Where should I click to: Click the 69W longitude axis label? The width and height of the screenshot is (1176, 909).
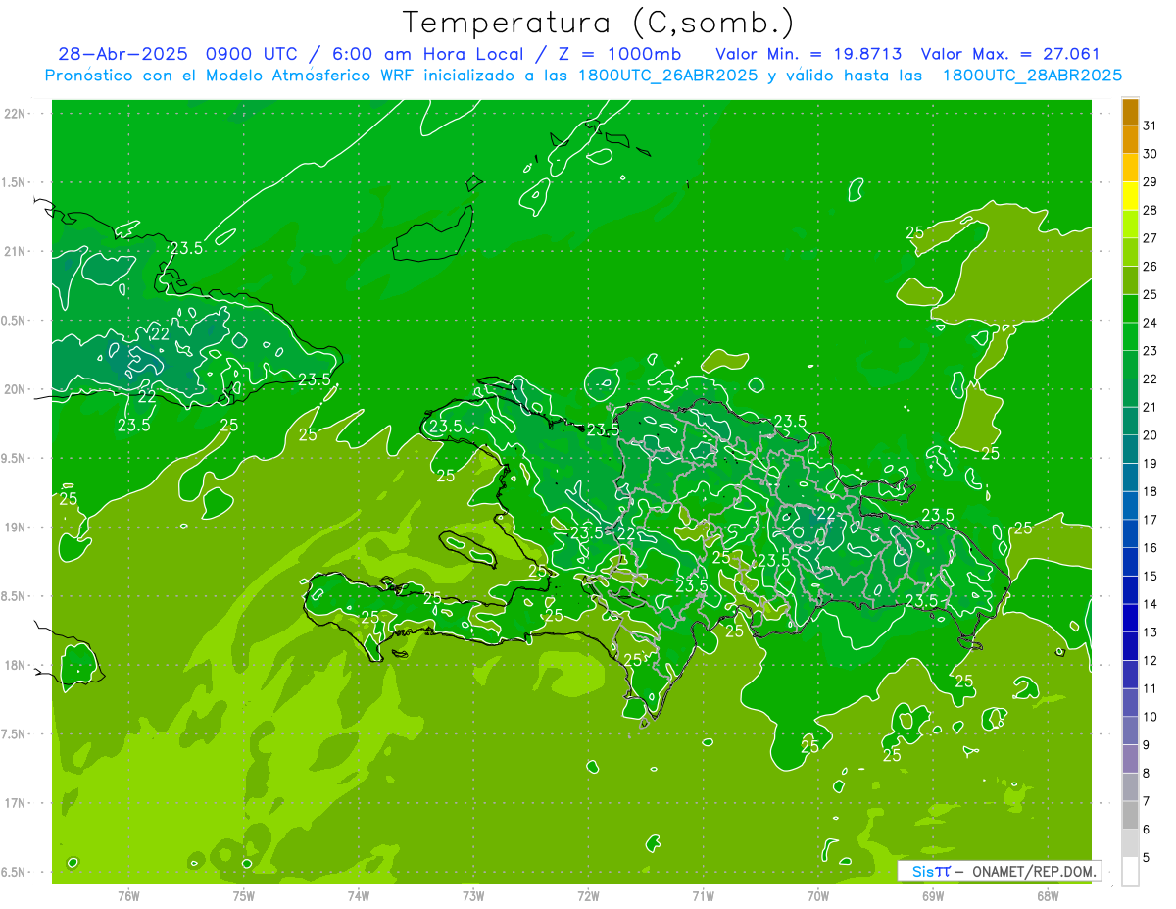[x=932, y=895]
